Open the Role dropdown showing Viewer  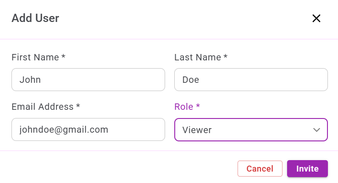tap(251, 129)
